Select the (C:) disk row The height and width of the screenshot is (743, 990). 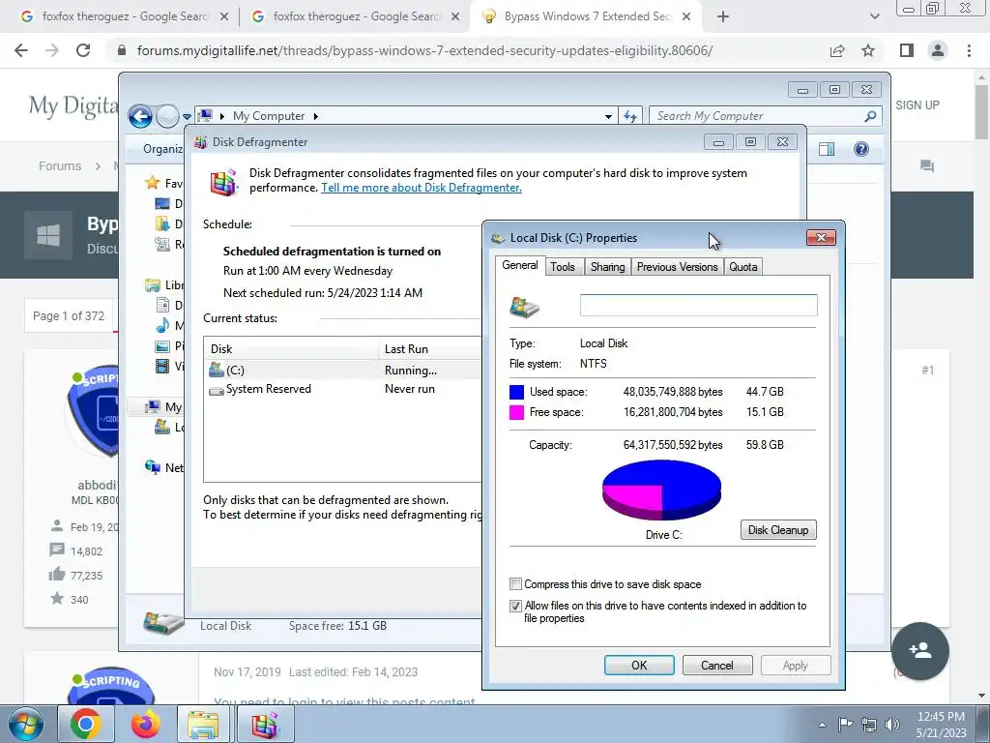pos(344,371)
